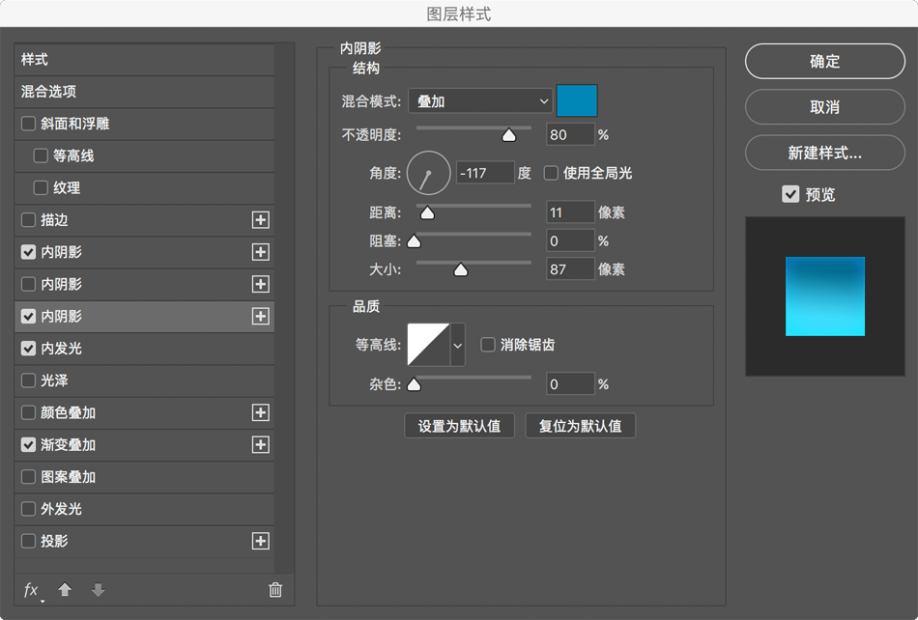Click the 确定 button
Viewport: 918px width, 620px height.
coord(825,61)
